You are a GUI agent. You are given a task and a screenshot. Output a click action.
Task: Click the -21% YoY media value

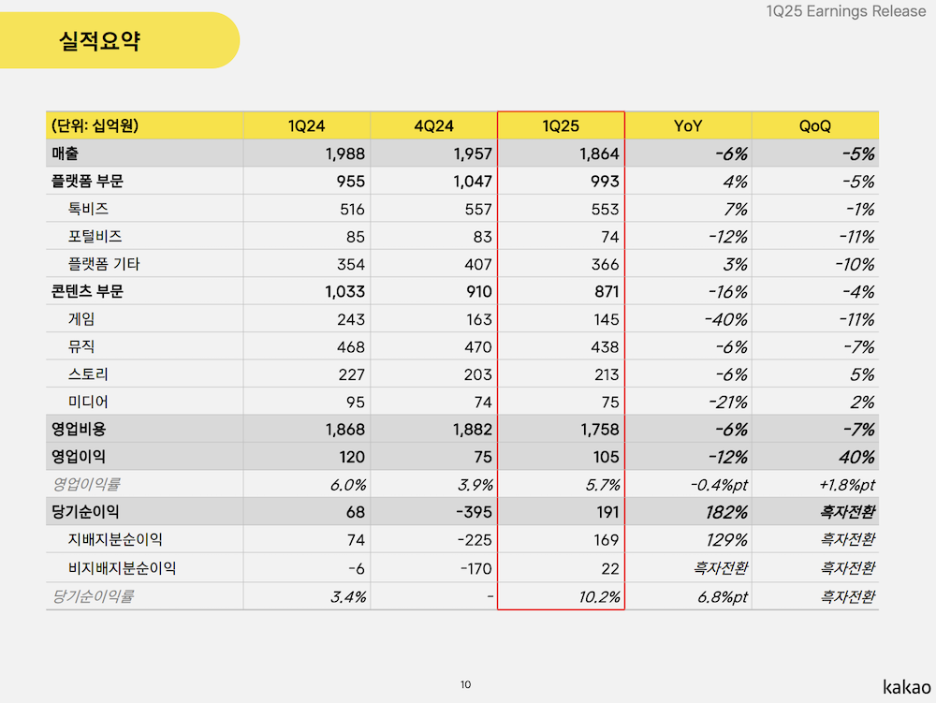pyautogui.click(x=727, y=403)
